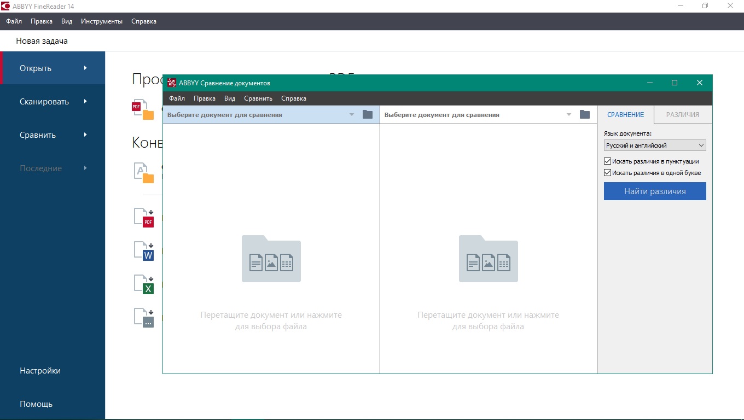Click large folder placeholder in left comparison pane
This screenshot has width=744, height=420.
[x=271, y=259]
